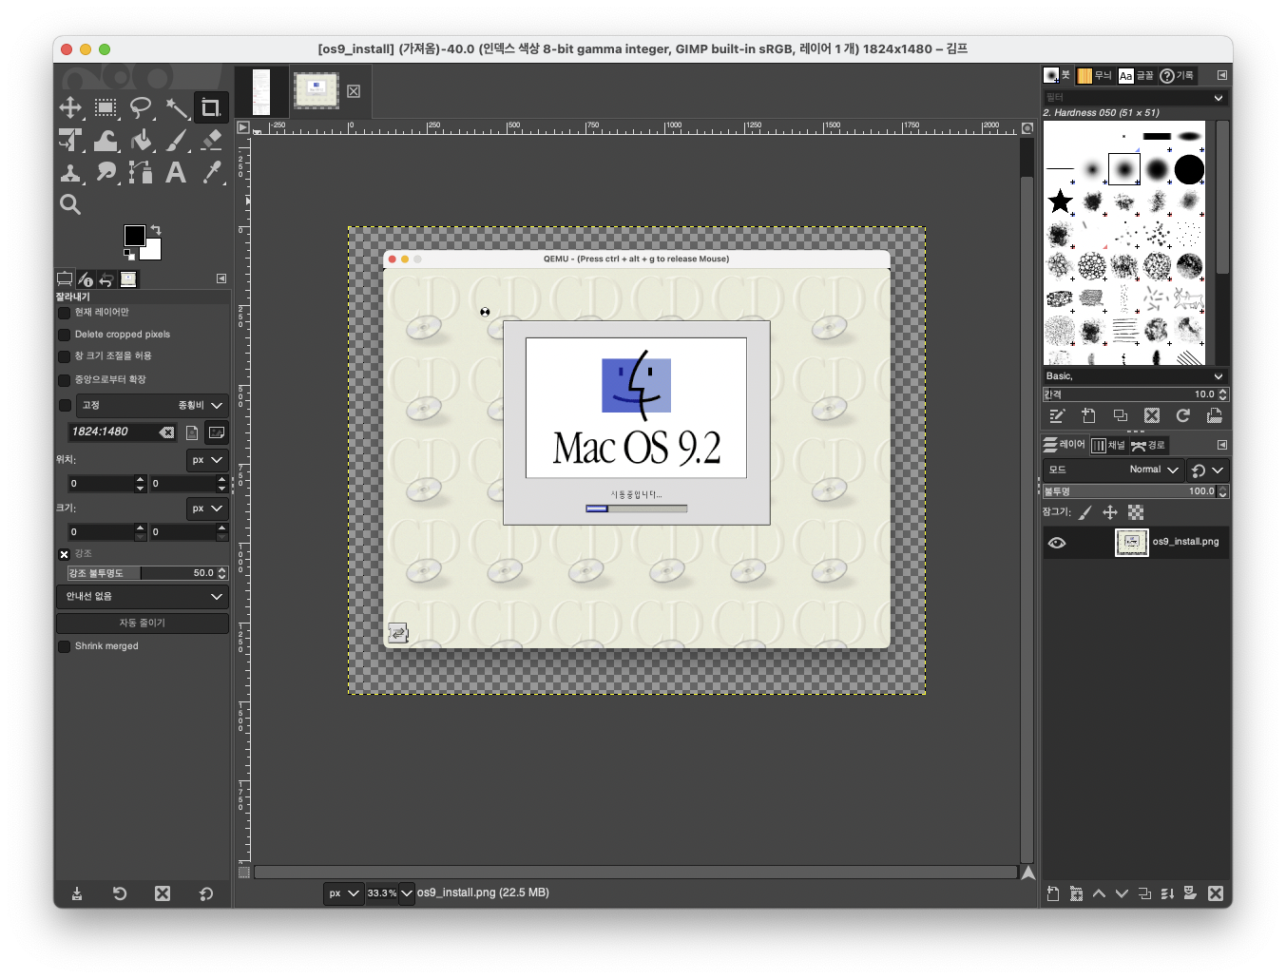Hide the os9_install.png layer eye icon

(1057, 543)
